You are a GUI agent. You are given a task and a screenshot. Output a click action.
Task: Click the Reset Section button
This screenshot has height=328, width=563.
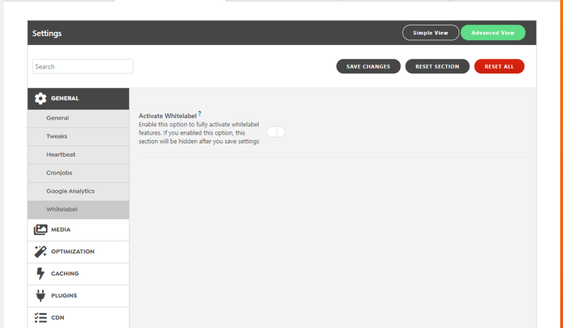tap(437, 66)
